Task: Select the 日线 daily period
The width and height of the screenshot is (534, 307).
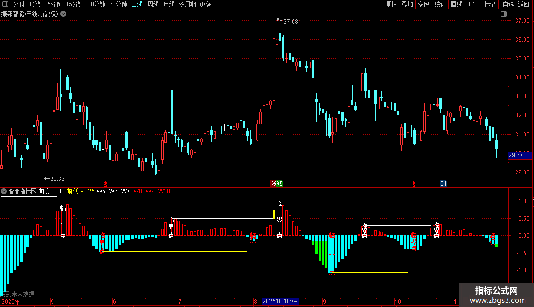Action: coord(137,4)
